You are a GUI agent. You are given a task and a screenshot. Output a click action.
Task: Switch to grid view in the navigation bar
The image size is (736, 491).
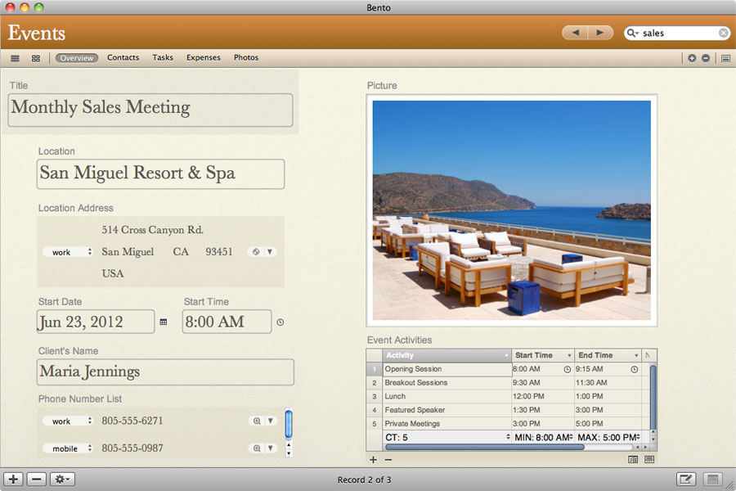point(36,58)
